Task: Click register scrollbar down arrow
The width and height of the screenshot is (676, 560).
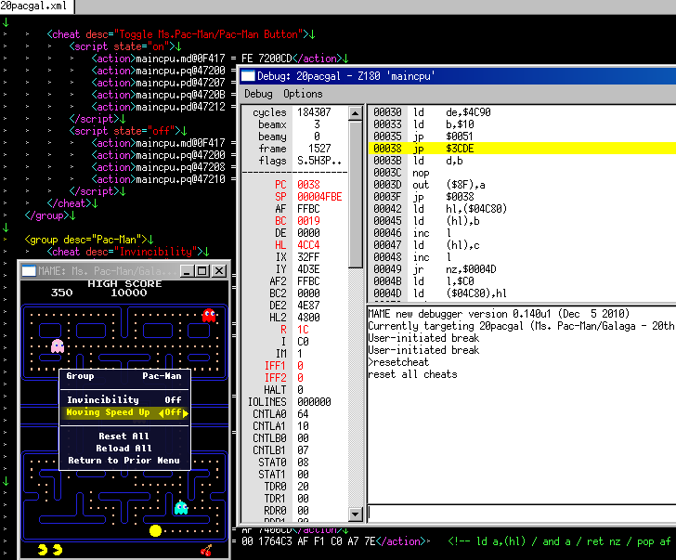Action: coord(356,514)
